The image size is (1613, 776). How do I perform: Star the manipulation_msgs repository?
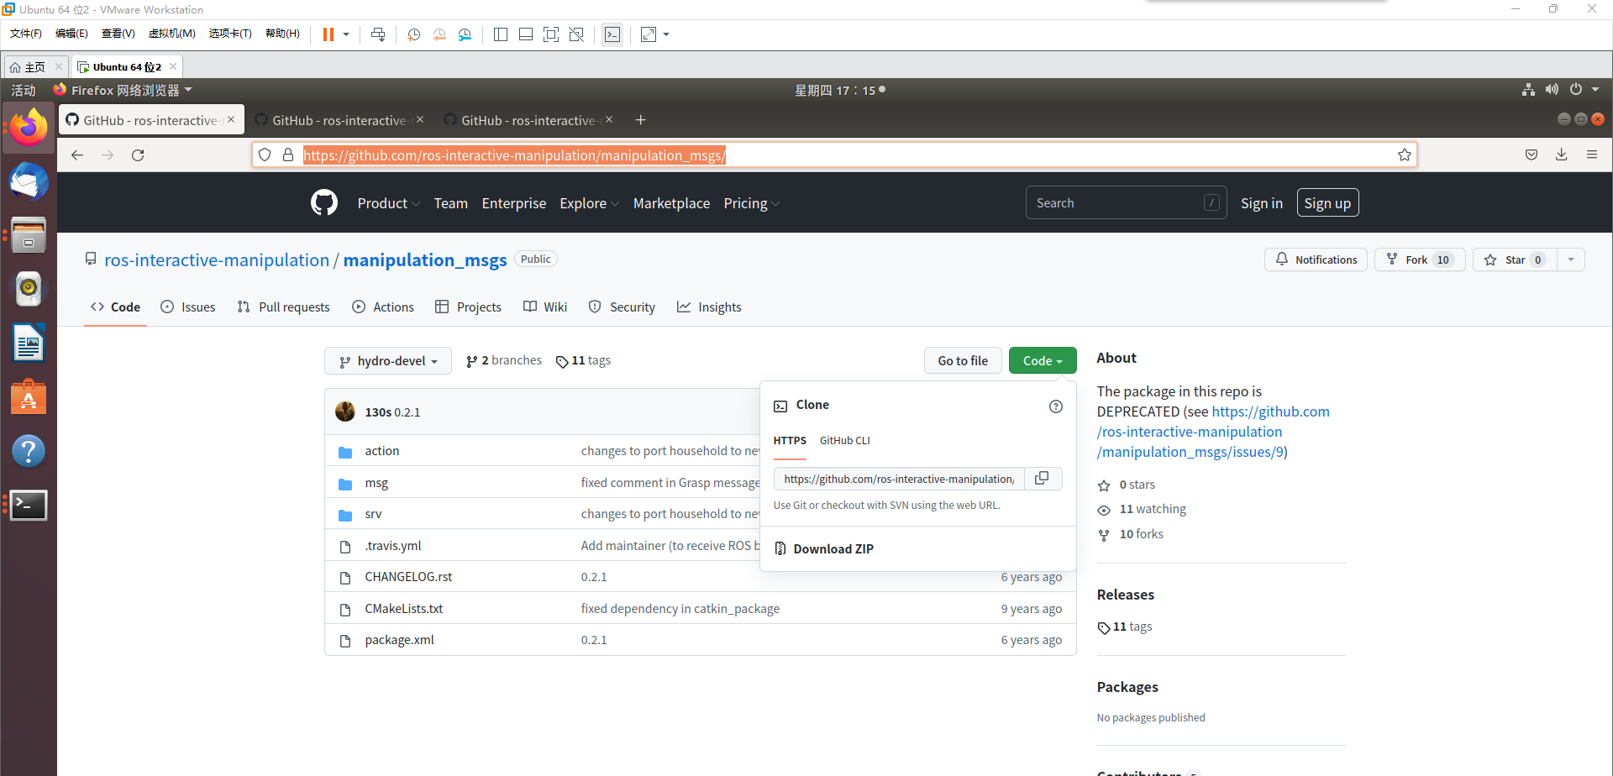(1515, 260)
